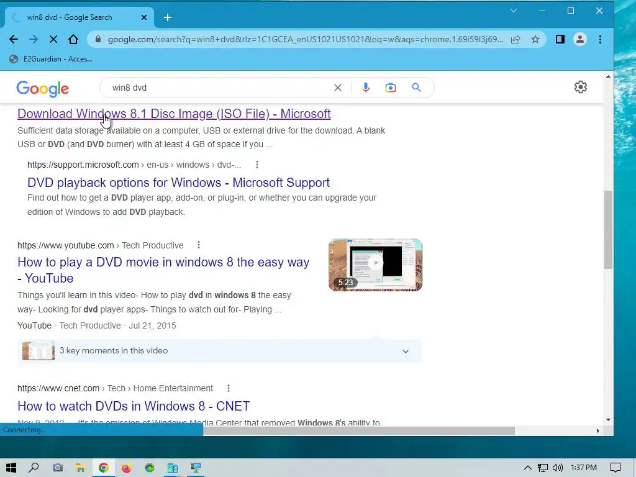Submit search with the magnifier icon
This screenshot has width=636, height=477.
(416, 88)
